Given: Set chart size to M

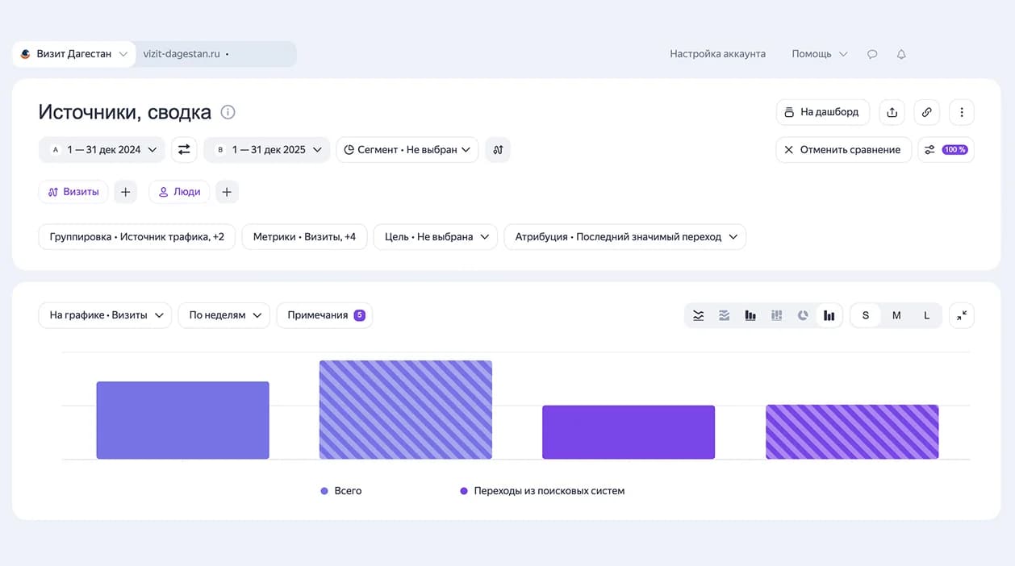Looking at the screenshot, I should pyautogui.click(x=896, y=315).
